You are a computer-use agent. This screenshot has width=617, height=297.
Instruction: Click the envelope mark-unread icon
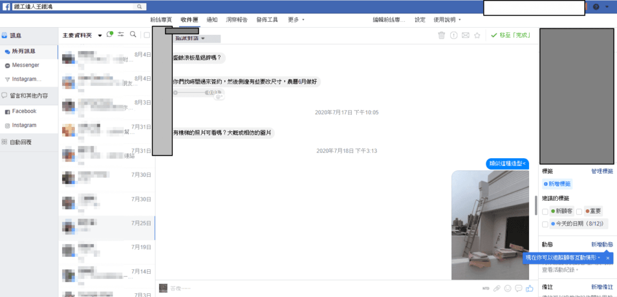465,35
